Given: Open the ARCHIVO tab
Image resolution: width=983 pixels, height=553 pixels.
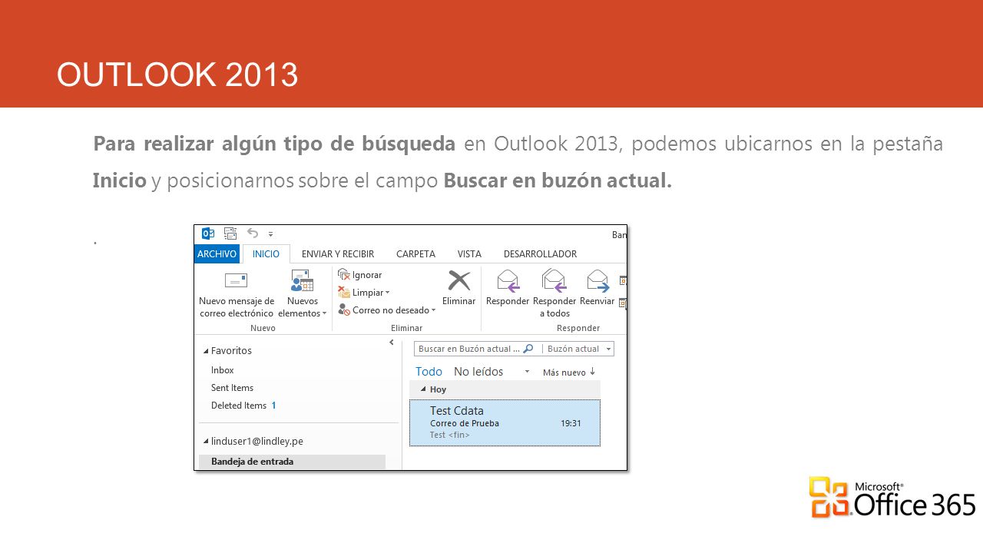Looking at the screenshot, I should point(217,254).
